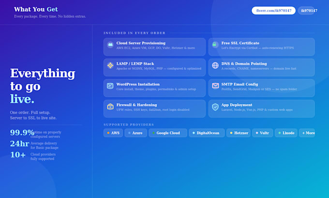Click the App Deployment title
The height and width of the screenshot is (198, 329).
[x=237, y=105]
